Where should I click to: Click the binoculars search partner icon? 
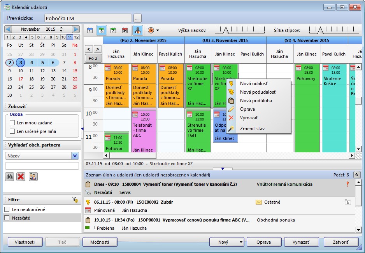point(10,177)
